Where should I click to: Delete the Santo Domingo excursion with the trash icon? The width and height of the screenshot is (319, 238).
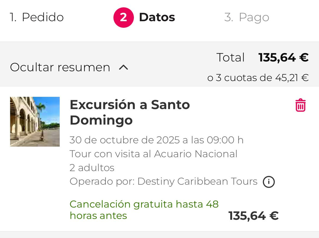click(300, 105)
